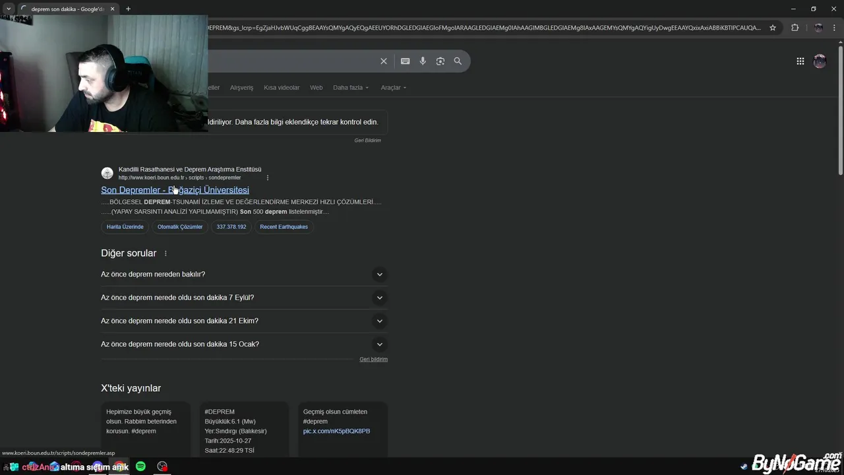Open the Chrome icon on the taskbar
Viewport: 844px width, 475px height.
click(x=119, y=466)
